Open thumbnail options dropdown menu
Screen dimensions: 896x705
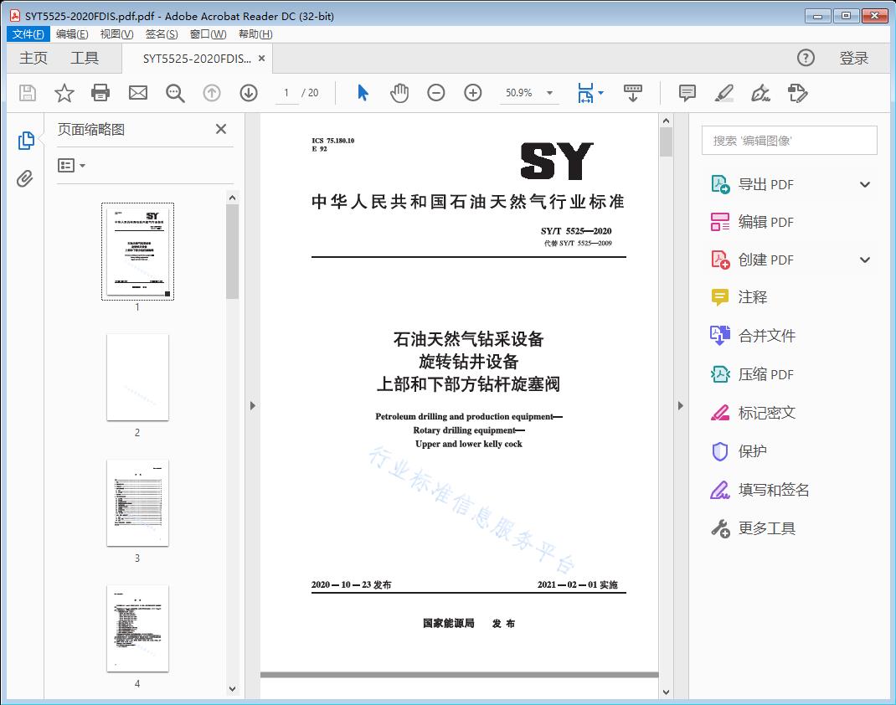(72, 166)
